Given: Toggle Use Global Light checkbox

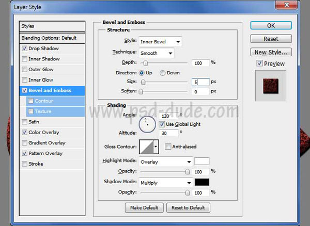Looking at the screenshot, I should click(x=162, y=124).
